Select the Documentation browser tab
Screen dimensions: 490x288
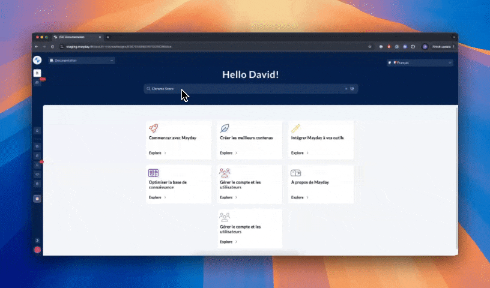click(75, 37)
